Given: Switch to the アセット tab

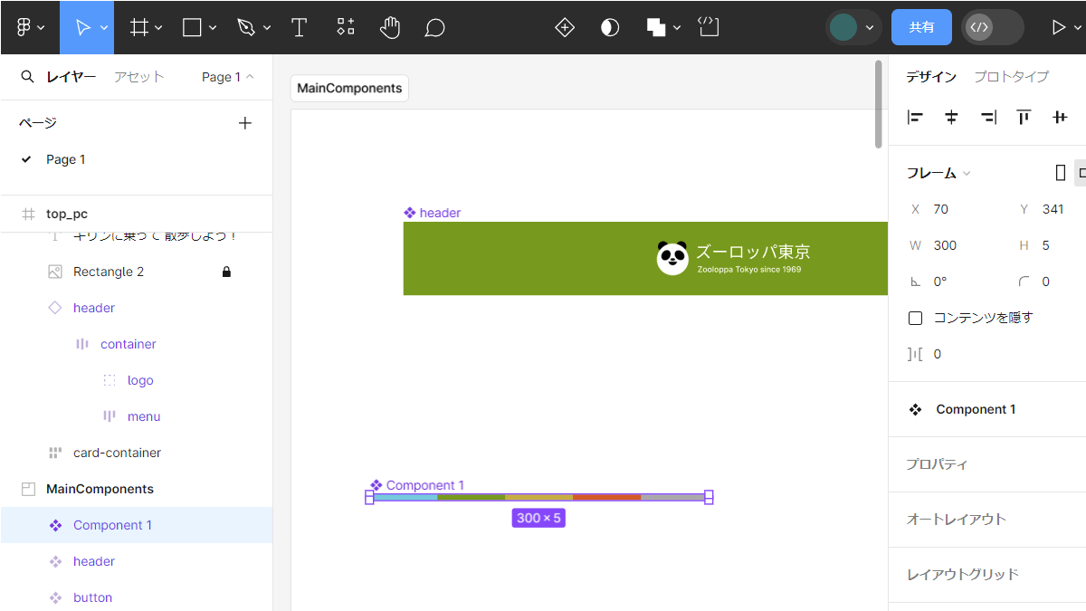Looking at the screenshot, I should pyautogui.click(x=139, y=77).
